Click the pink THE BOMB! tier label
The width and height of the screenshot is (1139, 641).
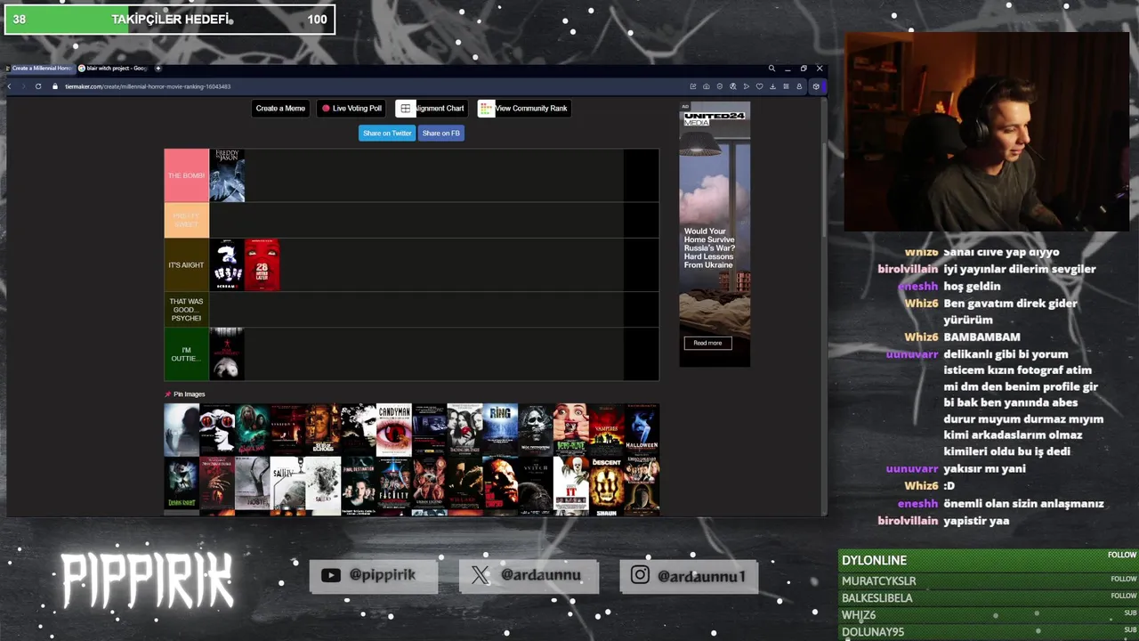tap(187, 175)
